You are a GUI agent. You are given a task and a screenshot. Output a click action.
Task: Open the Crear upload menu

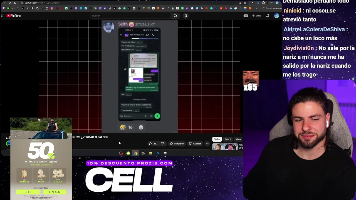(256, 16)
